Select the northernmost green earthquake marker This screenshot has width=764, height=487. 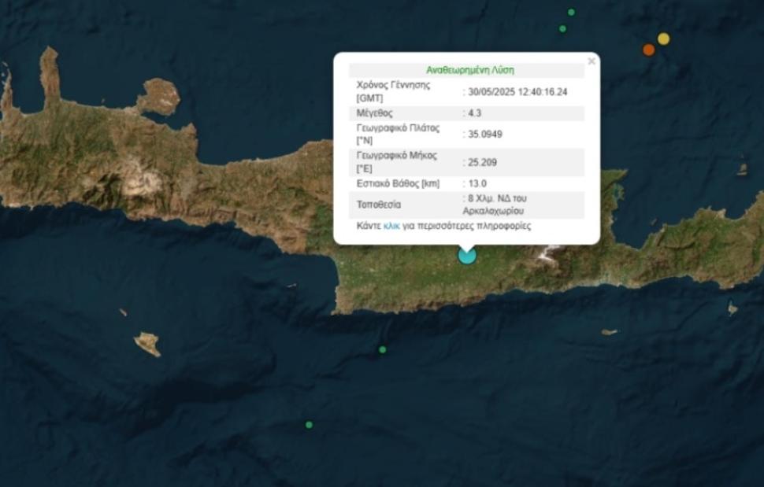click(571, 12)
